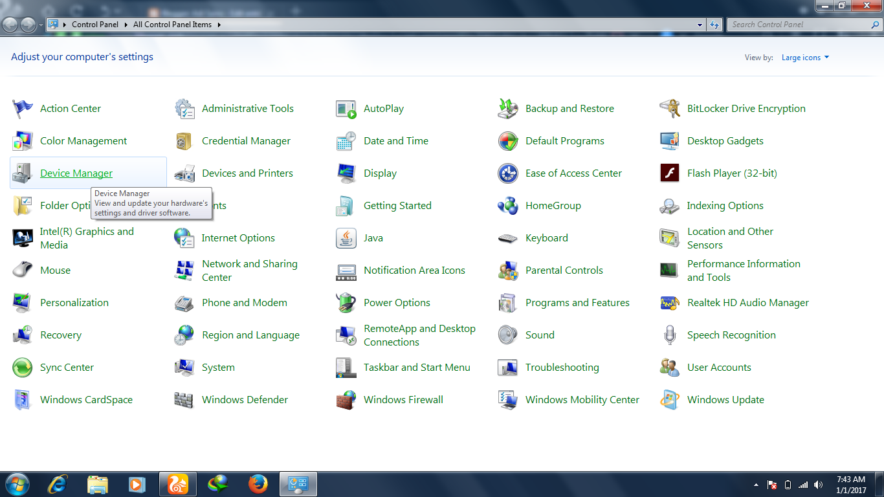Select the Programs and Features link
The height and width of the screenshot is (497, 884).
coord(577,303)
